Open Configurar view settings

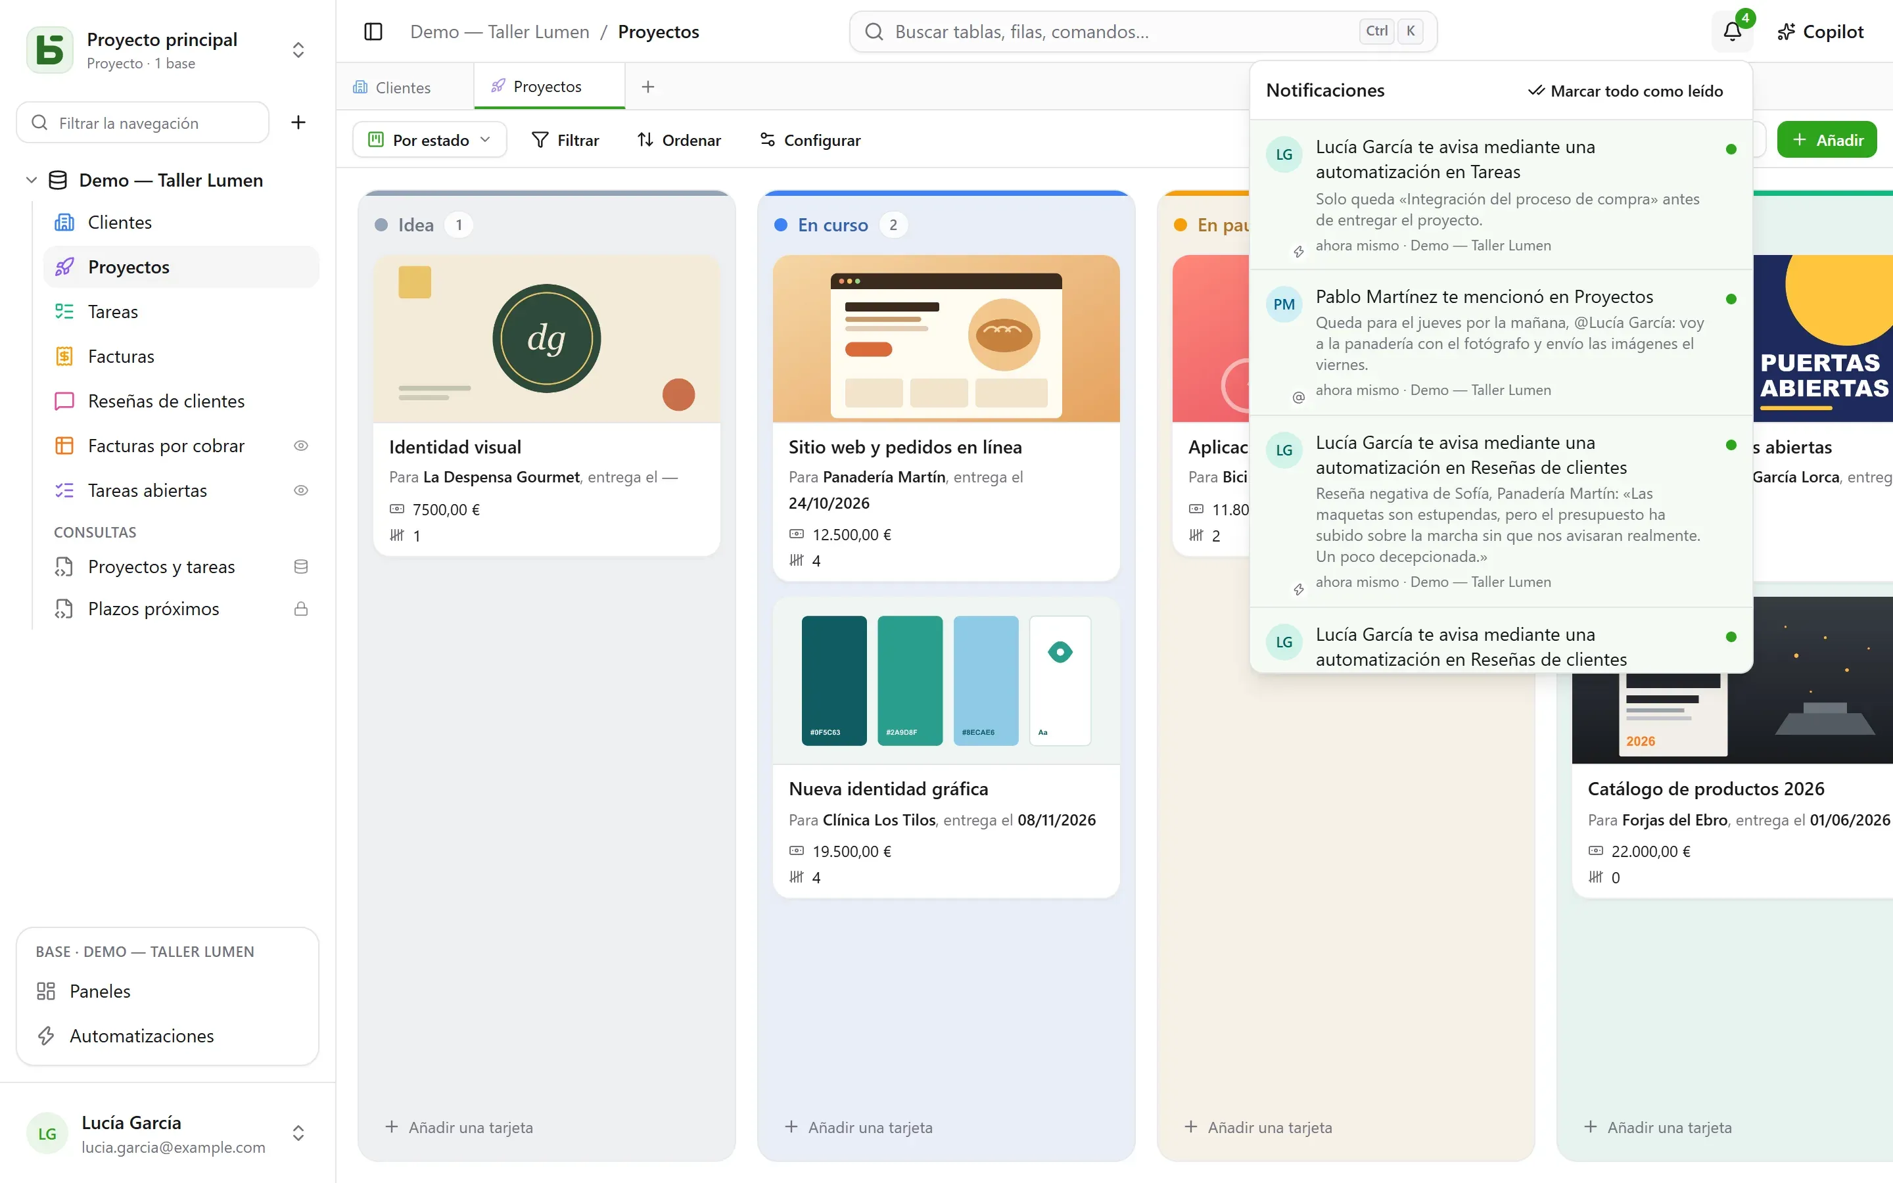point(810,139)
